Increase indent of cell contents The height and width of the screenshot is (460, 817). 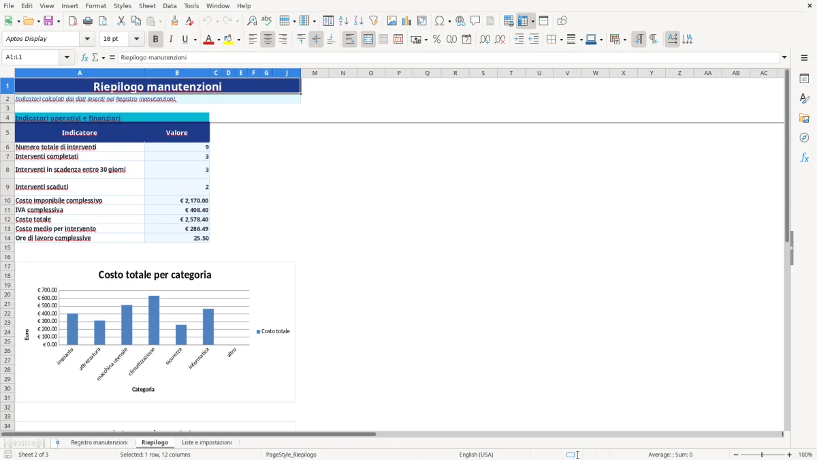pos(519,40)
